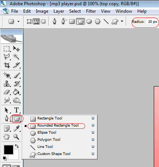The width and height of the screenshot is (159, 167).
Task: Click the feather logo atop toolbox
Action: [12, 39]
